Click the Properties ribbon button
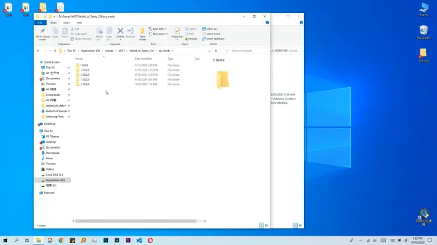The image size is (437, 245). pos(177,33)
